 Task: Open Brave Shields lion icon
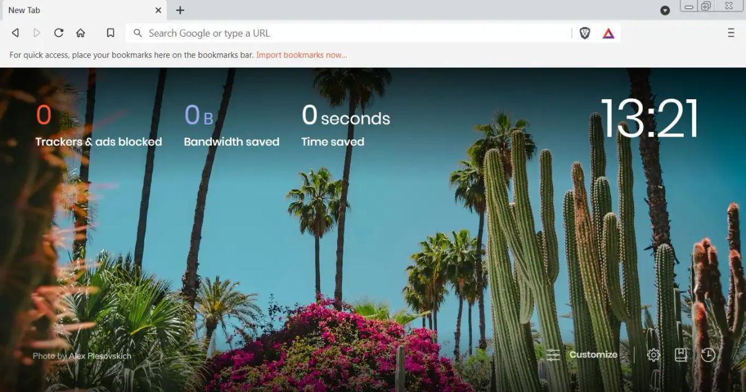[x=585, y=33]
